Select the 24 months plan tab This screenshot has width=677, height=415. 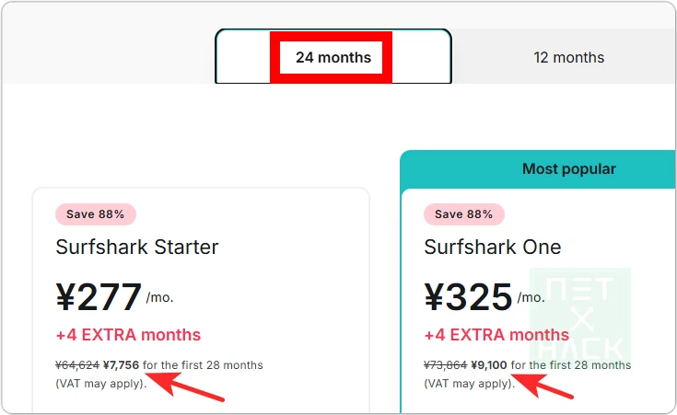pyautogui.click(x=333, y=57)
